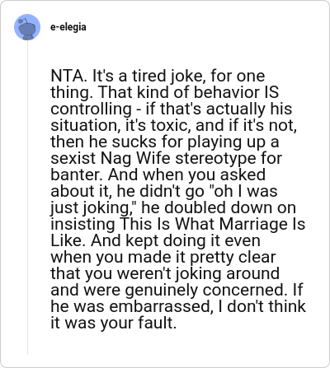Image resolution: width=330 pixels, height=368 pixels.
Task: Click the word "stereotype" in the comment
Action: pos(215,158)
